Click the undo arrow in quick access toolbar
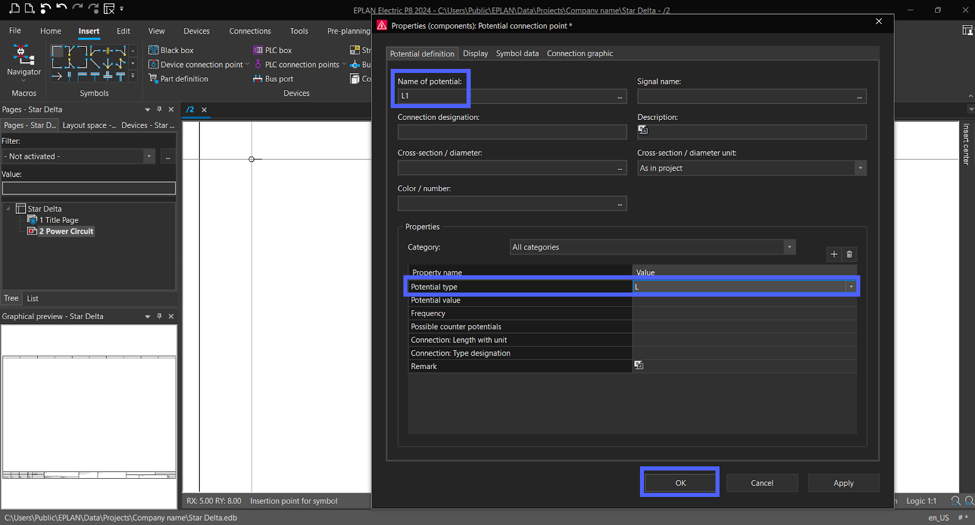The image size is (975, 525). pyautogui.click(x=62, y=9)
